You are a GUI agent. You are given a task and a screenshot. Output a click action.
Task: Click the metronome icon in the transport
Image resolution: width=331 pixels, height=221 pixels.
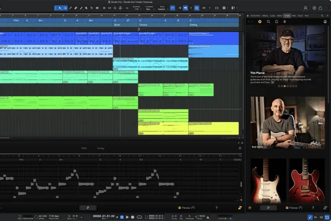pos(208,217)
